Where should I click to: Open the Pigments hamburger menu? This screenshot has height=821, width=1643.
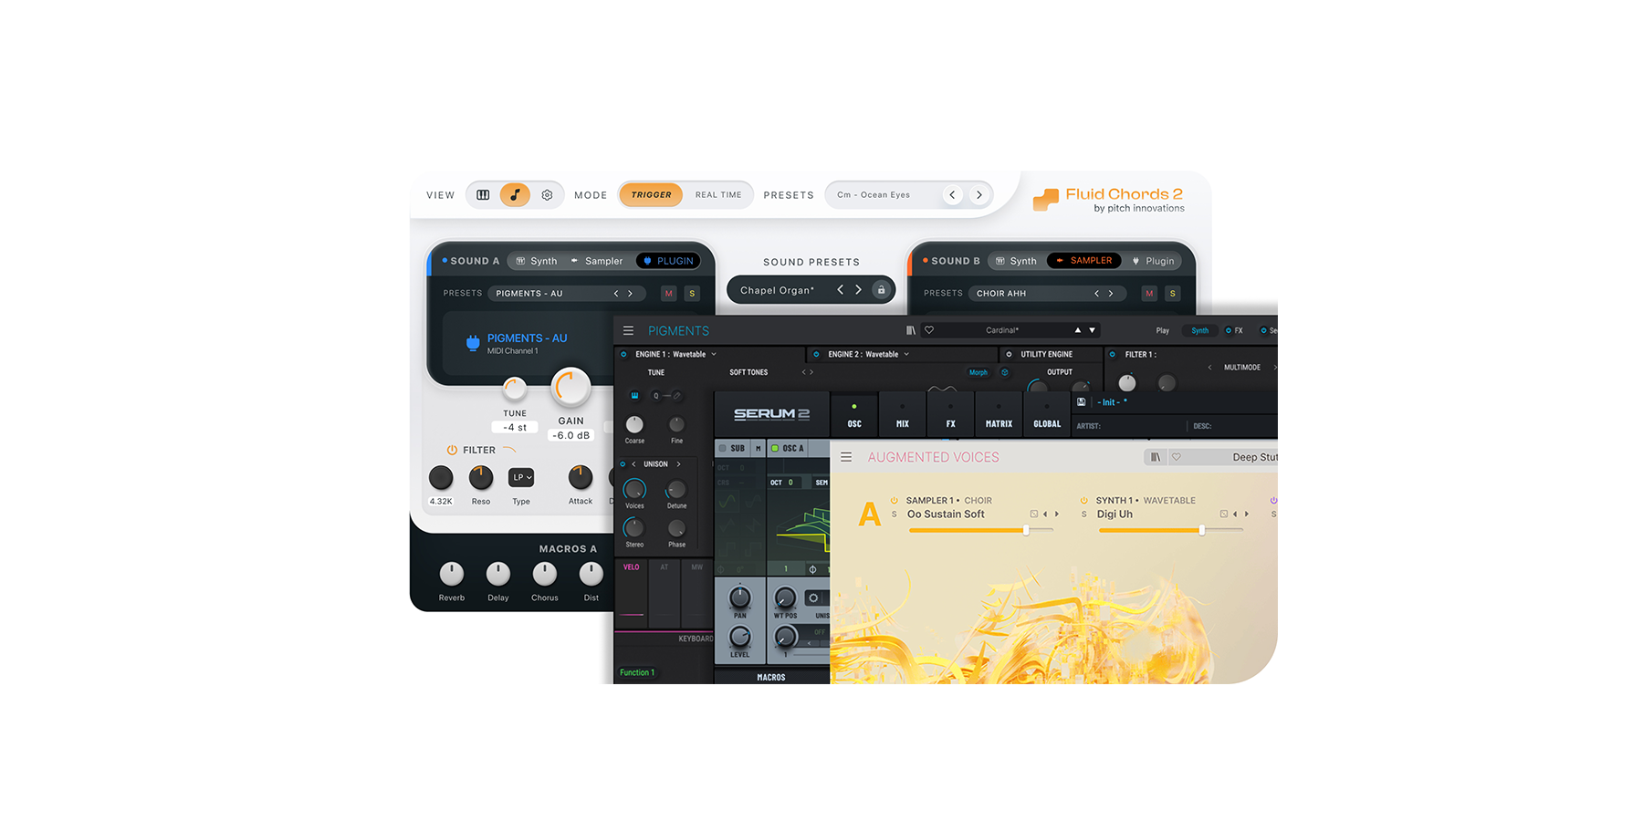[628, 331]
